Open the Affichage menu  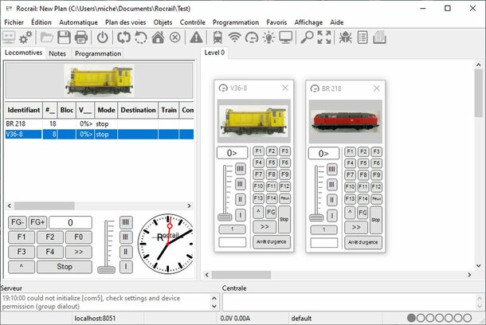pos(308,22)
